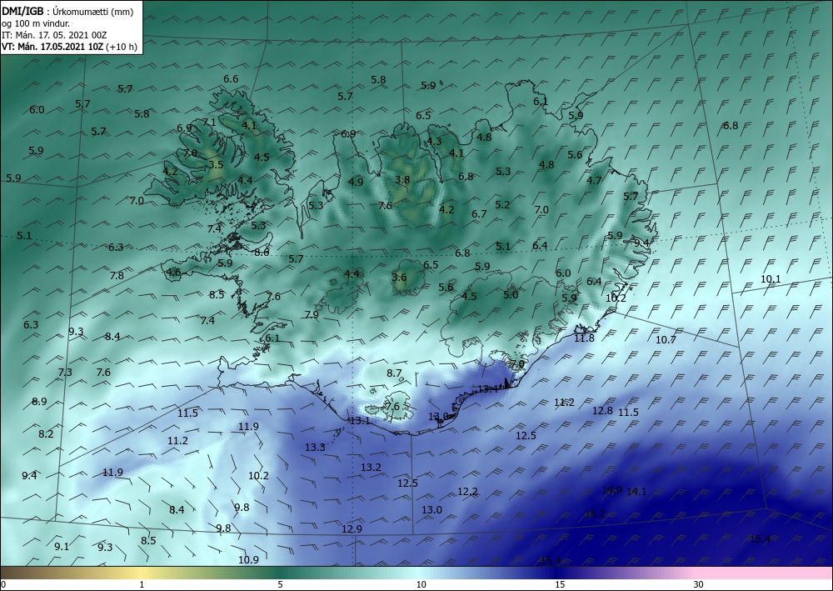Click the map value 12.8
The width and height of the screenshot is (833, 591).
pos(602,410)
